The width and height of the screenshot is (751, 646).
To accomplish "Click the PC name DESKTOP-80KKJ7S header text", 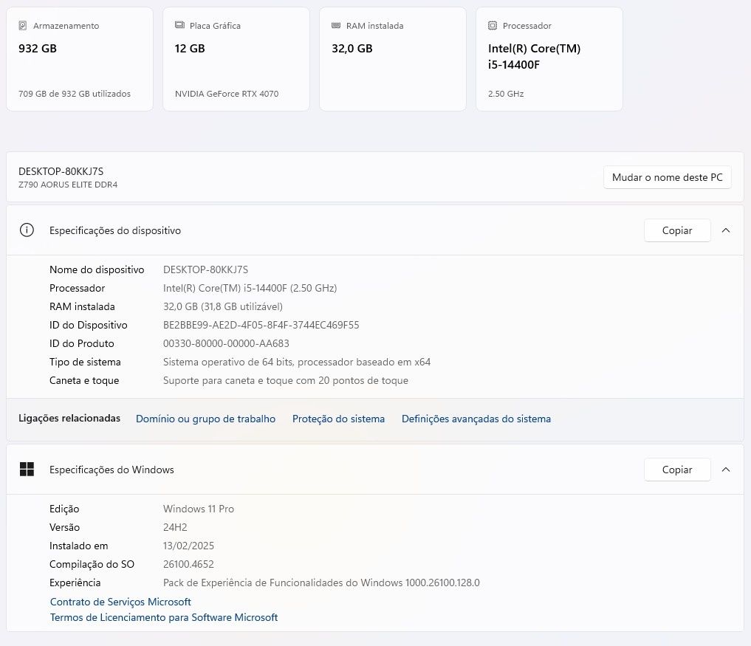I will [x=61, y=171].
